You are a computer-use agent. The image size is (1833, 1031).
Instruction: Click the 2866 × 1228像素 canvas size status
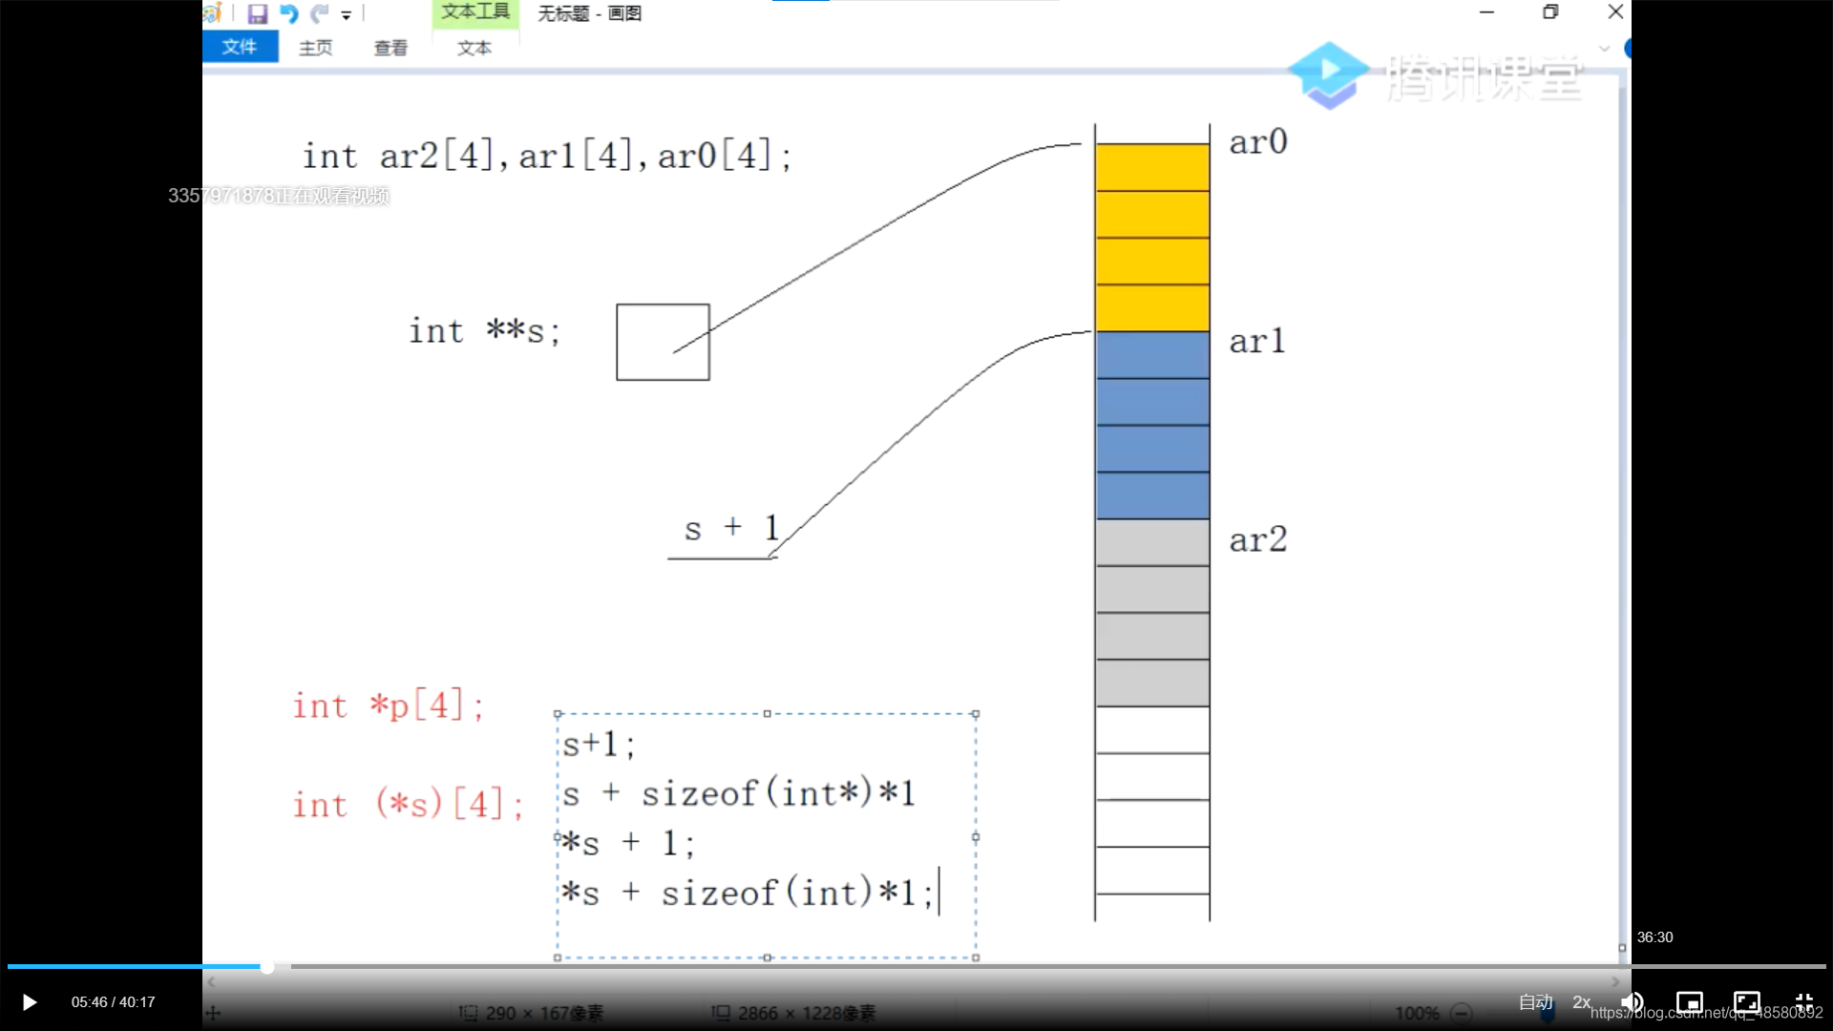806,1013
